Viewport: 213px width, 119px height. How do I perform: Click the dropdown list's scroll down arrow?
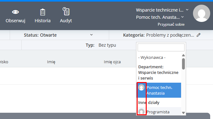click(183, 113)
